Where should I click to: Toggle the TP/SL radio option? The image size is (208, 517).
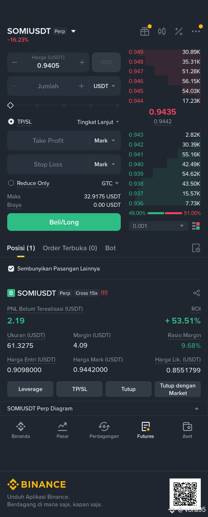coord(11,122)
